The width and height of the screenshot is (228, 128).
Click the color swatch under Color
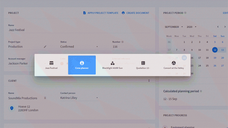62,63
